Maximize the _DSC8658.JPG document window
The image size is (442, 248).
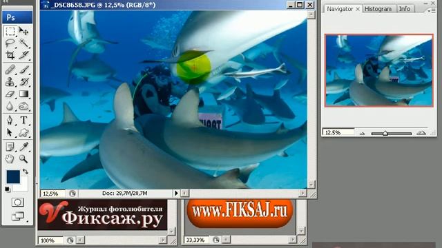coord(300,5)
